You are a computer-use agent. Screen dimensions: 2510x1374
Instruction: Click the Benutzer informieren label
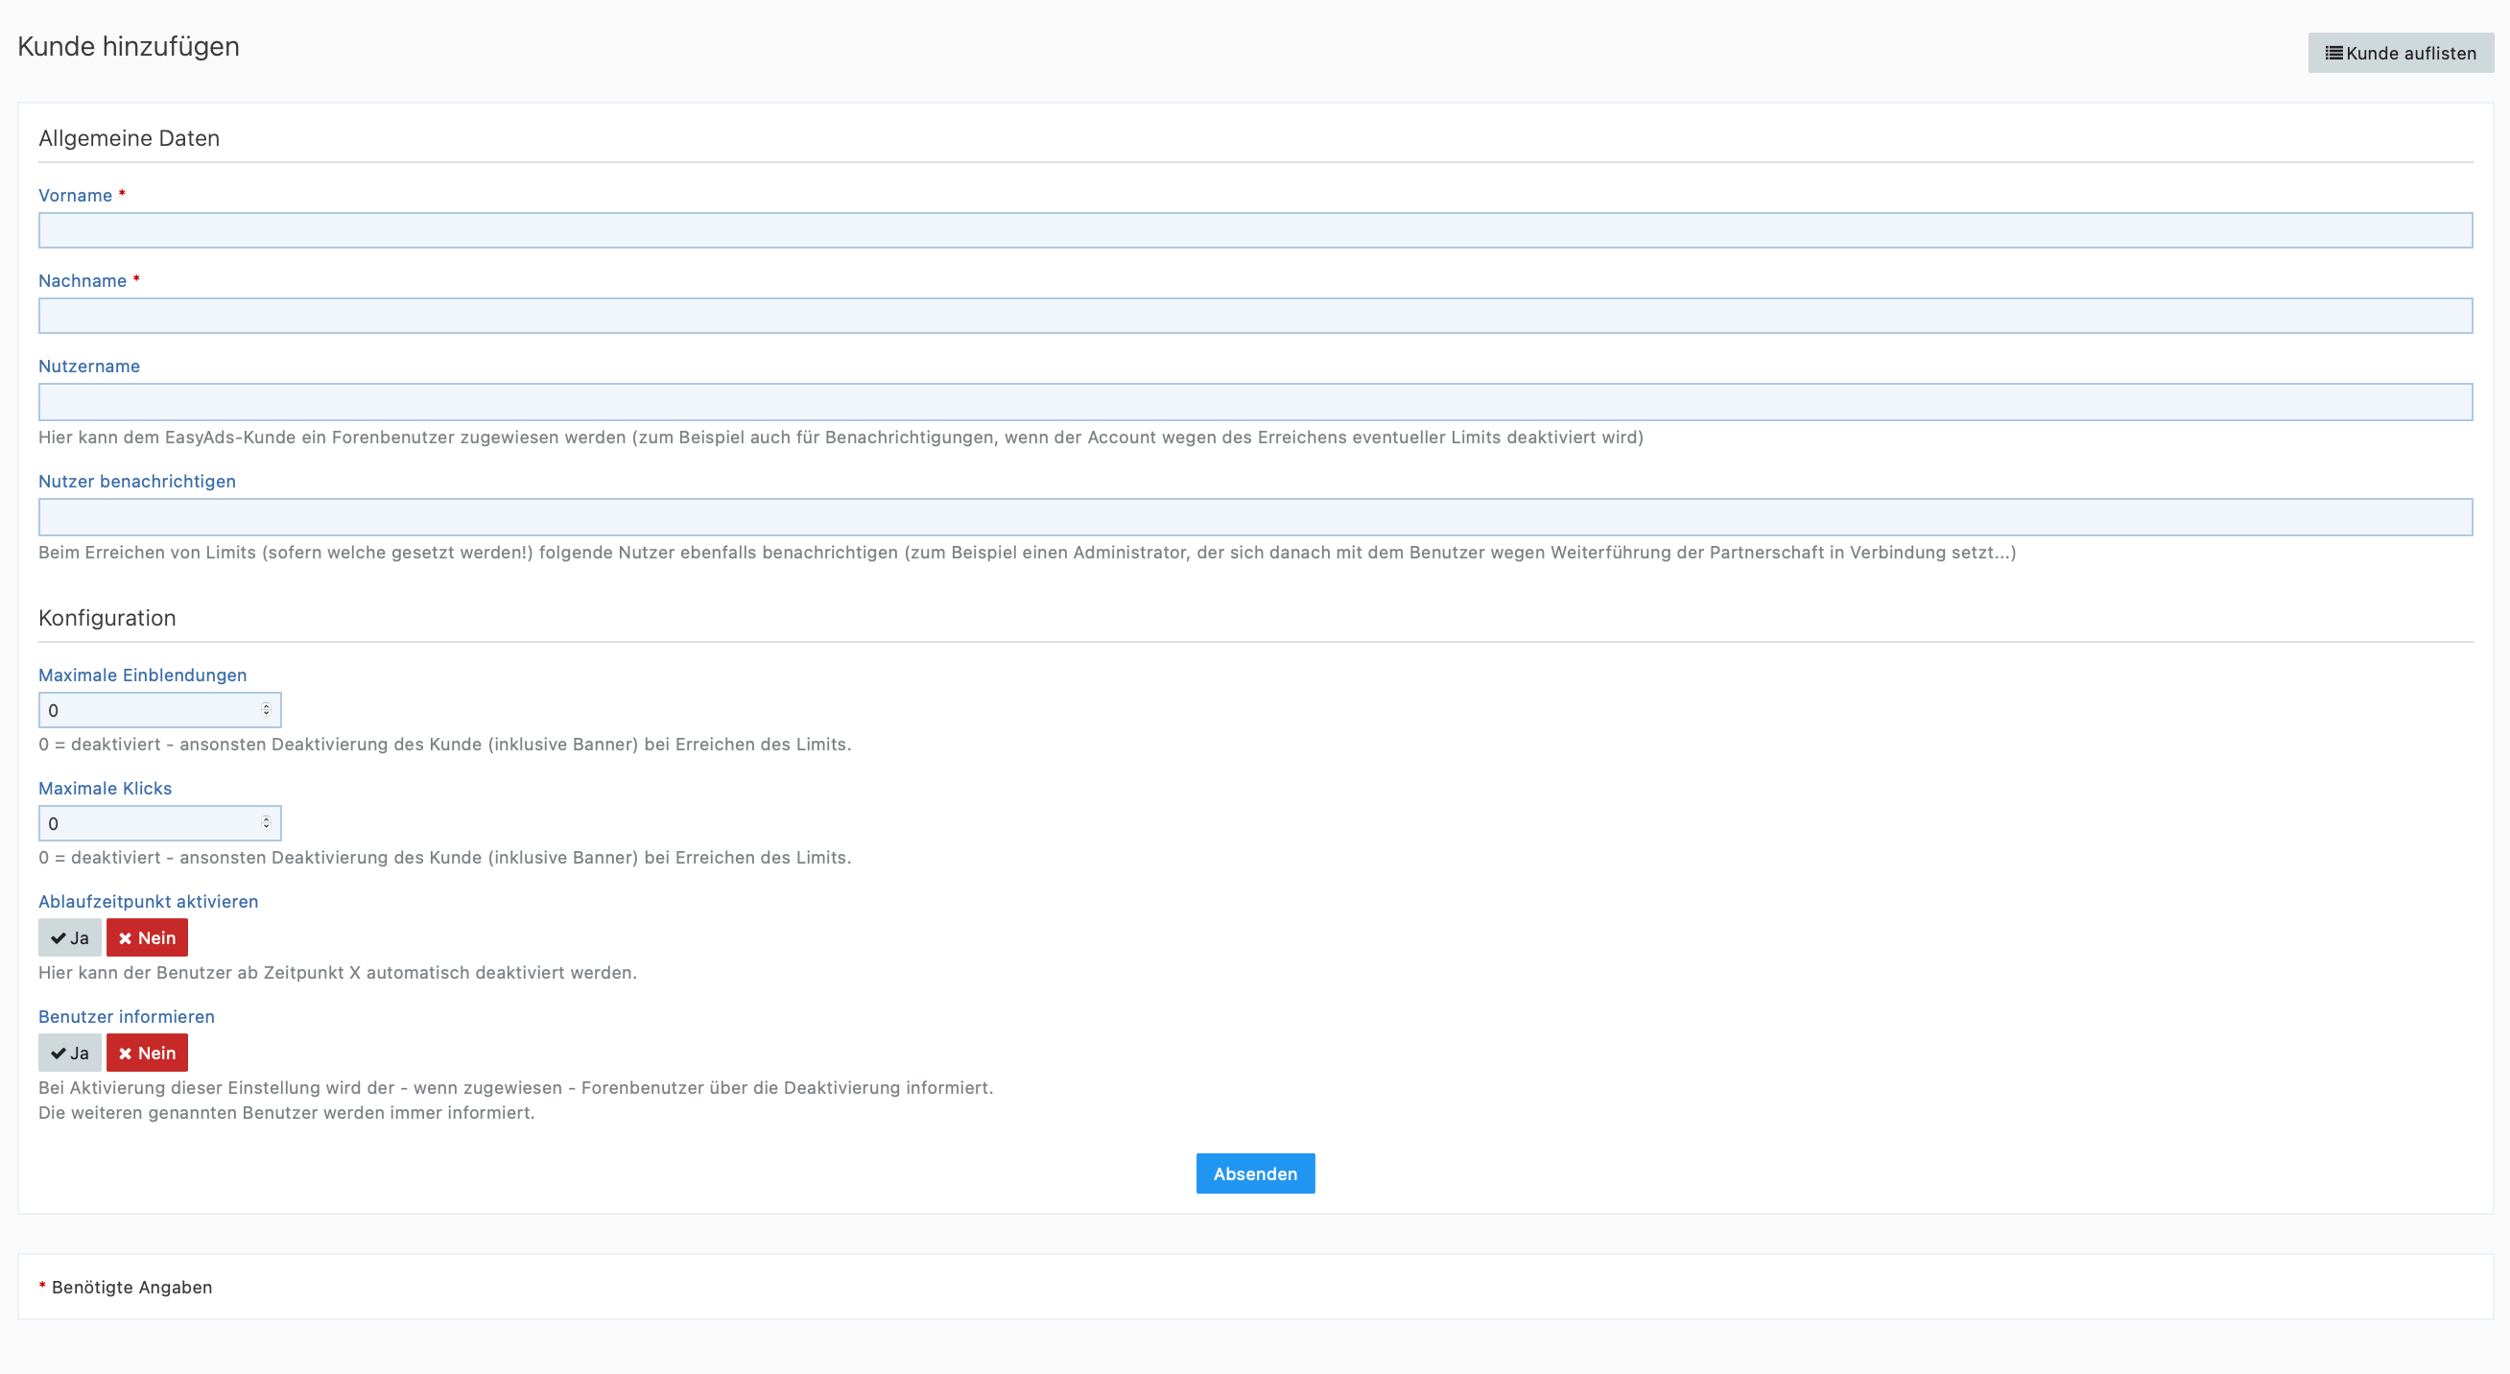coord(126,1016)
